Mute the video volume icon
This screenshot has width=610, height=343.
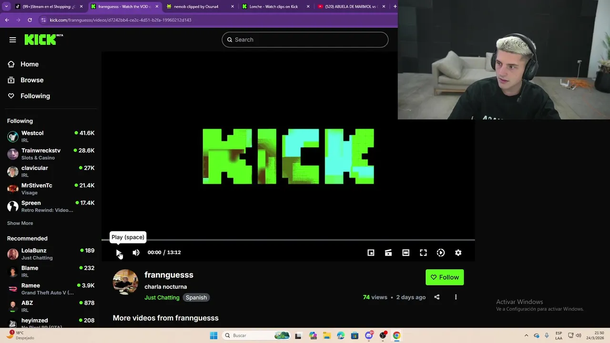coord(136,252)
